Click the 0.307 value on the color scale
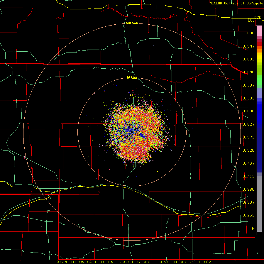 point(248,202)
